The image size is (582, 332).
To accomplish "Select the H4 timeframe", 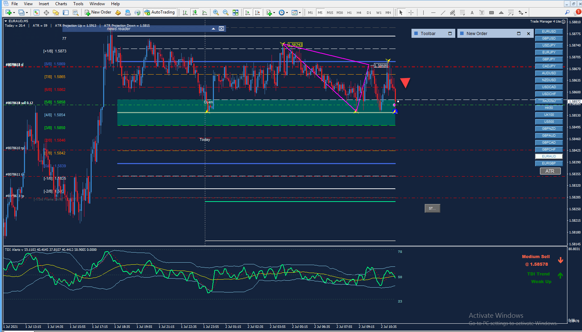I will click(359, 12).
